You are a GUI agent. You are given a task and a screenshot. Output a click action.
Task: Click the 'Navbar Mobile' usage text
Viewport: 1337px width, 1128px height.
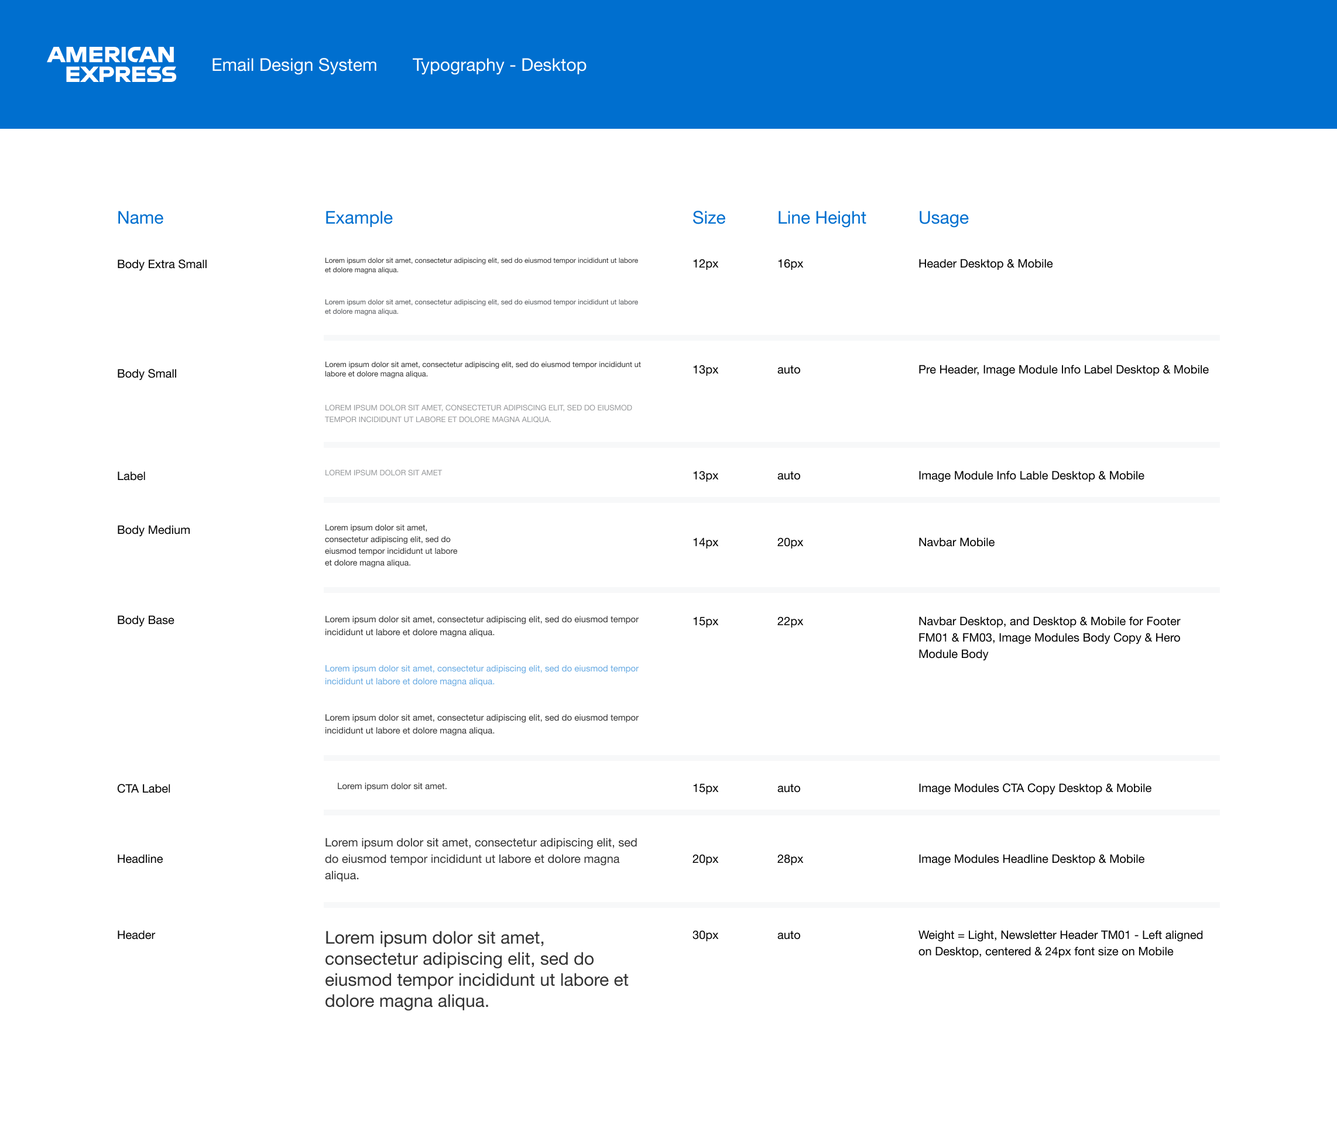tap(956, 541)
